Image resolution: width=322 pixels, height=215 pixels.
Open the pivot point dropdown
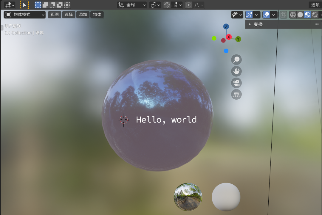point(155,5)
